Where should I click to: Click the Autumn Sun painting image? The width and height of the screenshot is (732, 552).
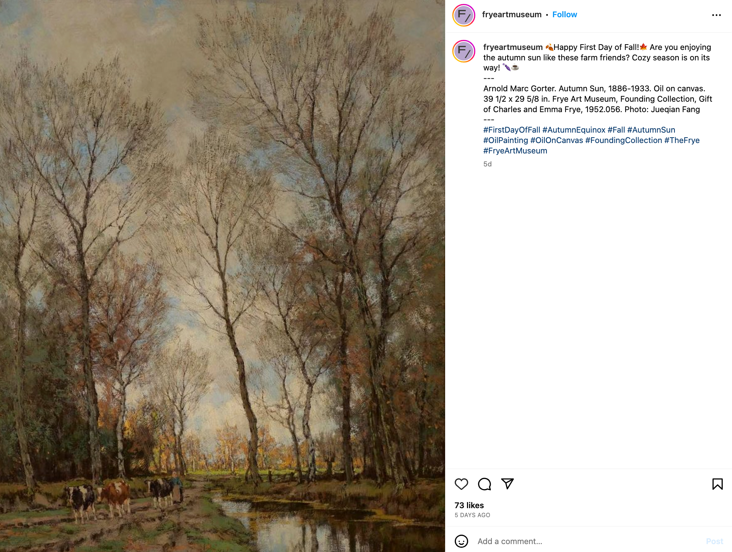[223, 276]
